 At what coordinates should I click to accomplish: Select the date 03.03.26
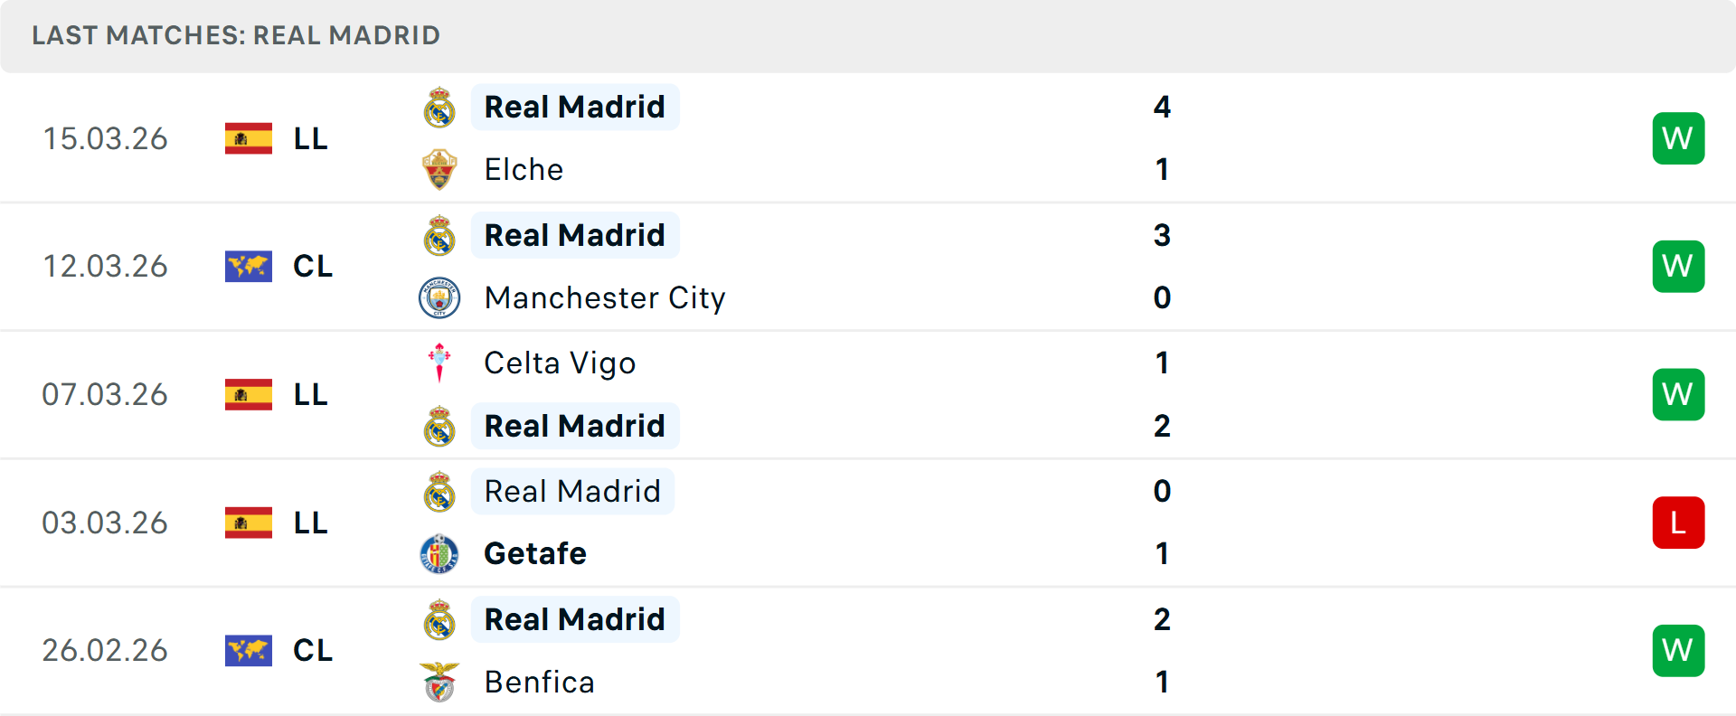(105, 523)
